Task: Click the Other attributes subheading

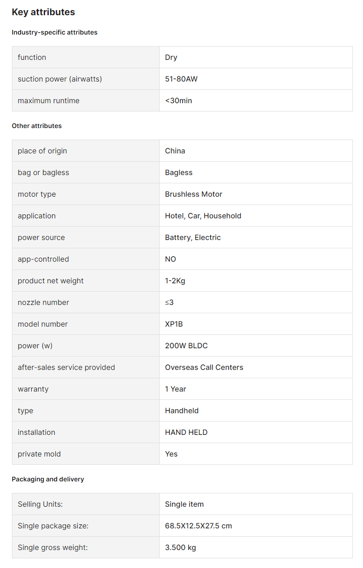Action: coord(37,126)
